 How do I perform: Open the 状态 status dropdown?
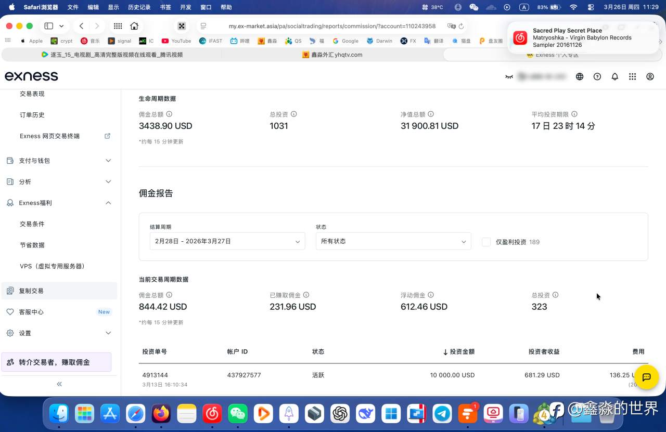point(393,241)
